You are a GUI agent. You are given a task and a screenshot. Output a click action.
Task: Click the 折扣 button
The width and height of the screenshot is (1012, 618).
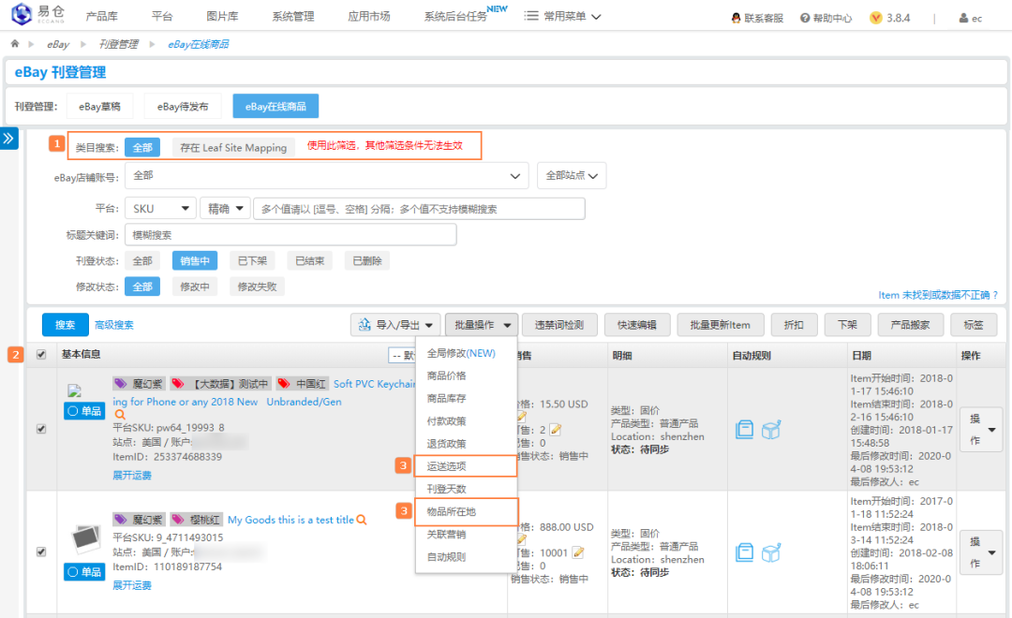click(794, 325)
